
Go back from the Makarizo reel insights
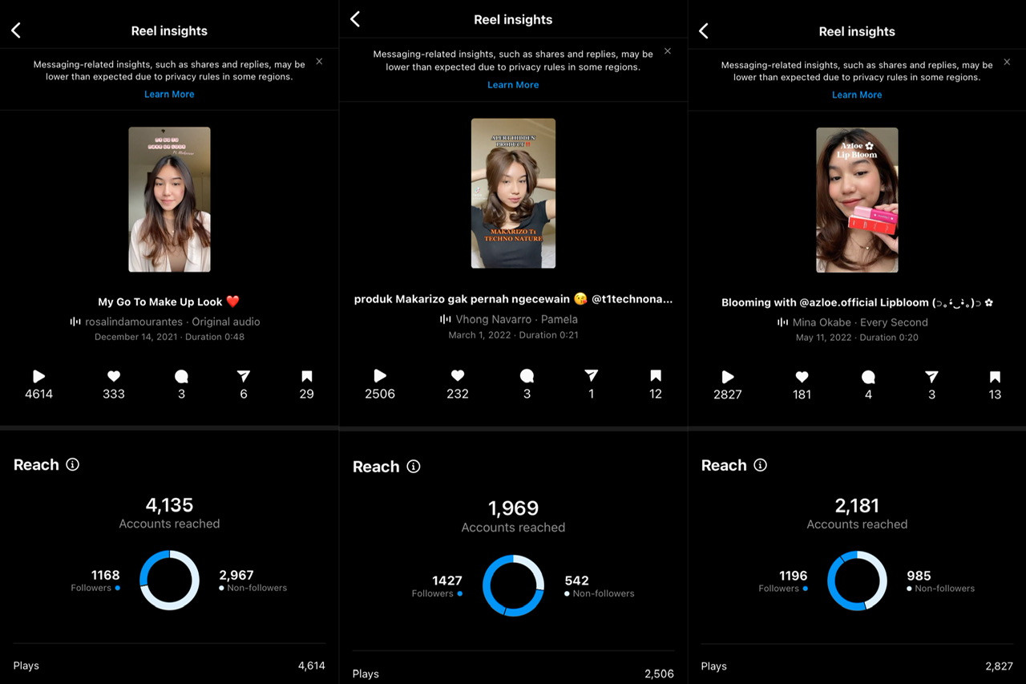[355, 19]
